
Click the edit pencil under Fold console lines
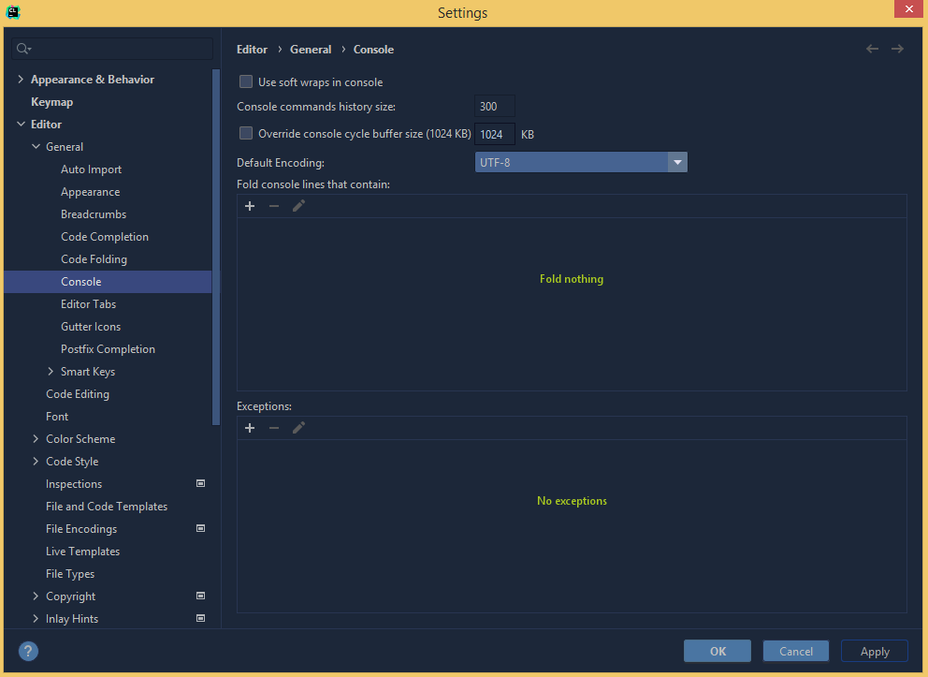[x=298, y=206]
